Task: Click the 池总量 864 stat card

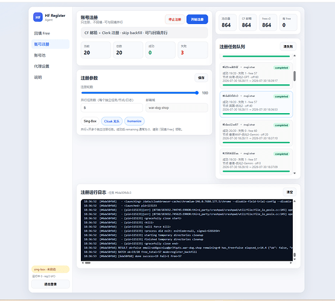Action: (228, 22)
